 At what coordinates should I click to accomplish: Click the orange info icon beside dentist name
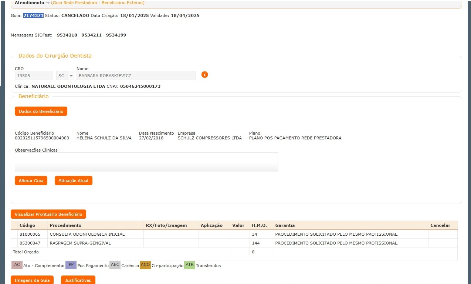pyautogui.click(x=204, y=75)
